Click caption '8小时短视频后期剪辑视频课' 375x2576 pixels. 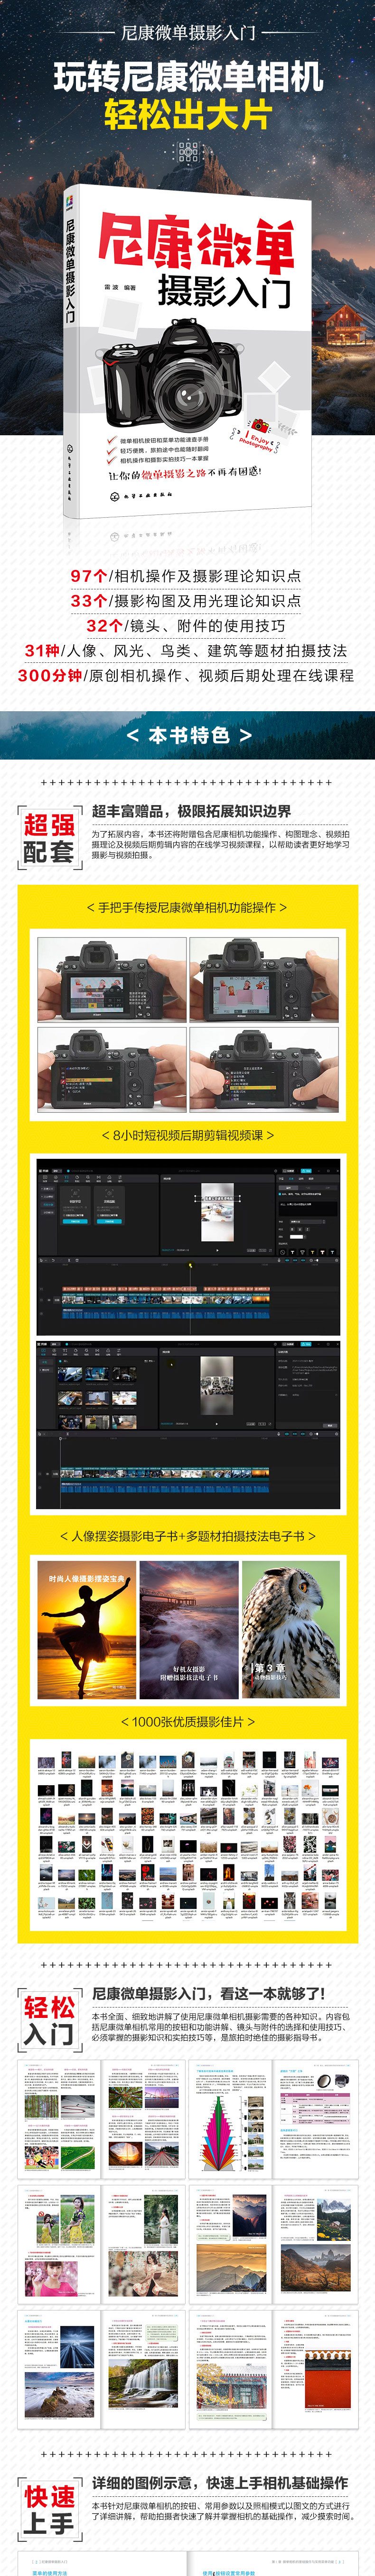187,1135
